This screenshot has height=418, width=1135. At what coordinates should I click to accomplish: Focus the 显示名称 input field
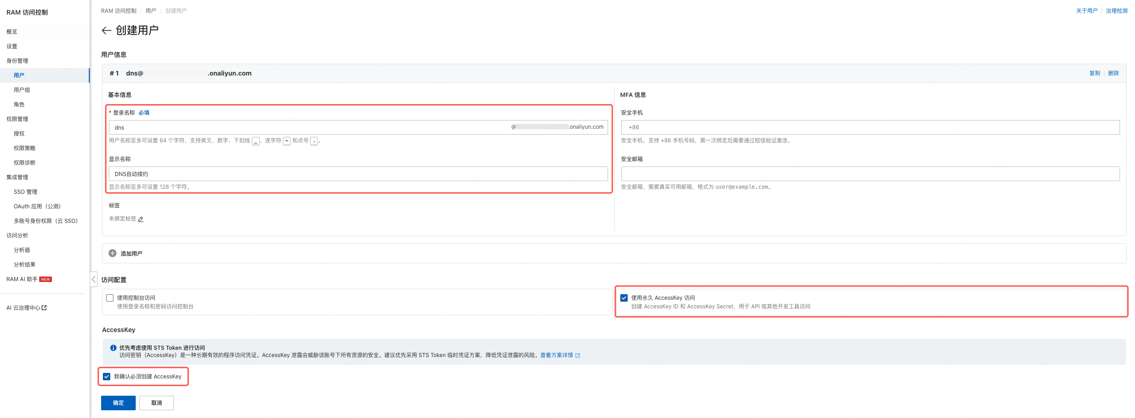(x=358, y=174)
